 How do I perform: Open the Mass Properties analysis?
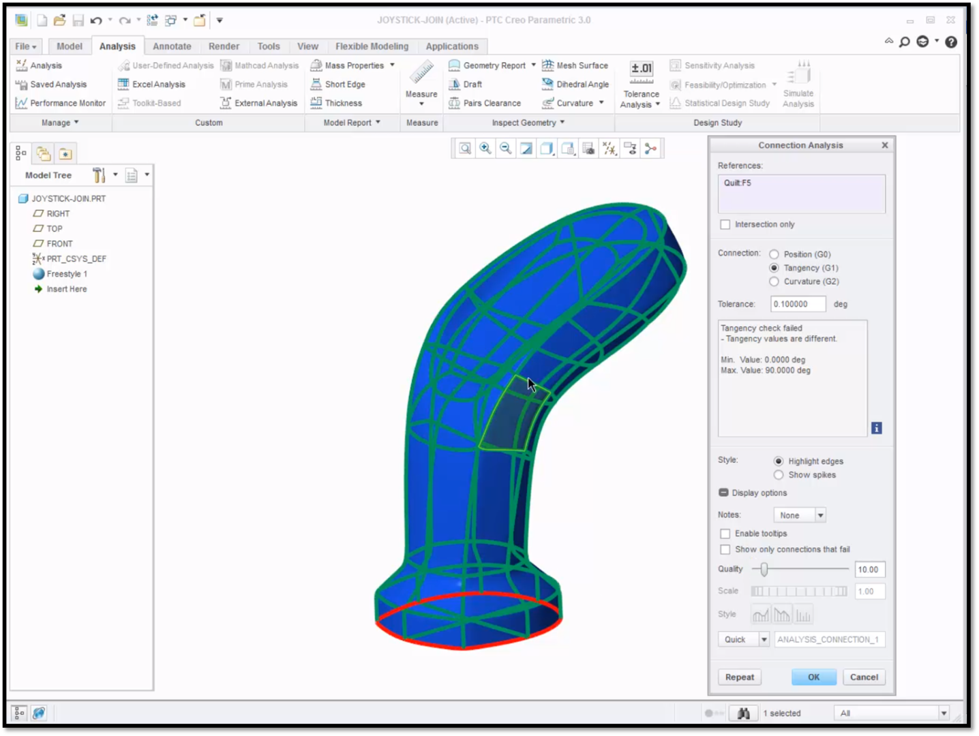[347, 65]
